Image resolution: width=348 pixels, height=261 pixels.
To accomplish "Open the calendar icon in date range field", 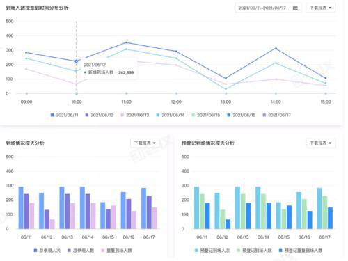I will tap(295, 8).
